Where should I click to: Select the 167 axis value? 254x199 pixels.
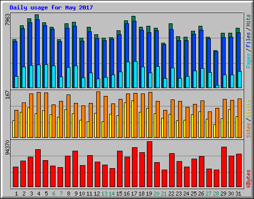tap(7, 95)
